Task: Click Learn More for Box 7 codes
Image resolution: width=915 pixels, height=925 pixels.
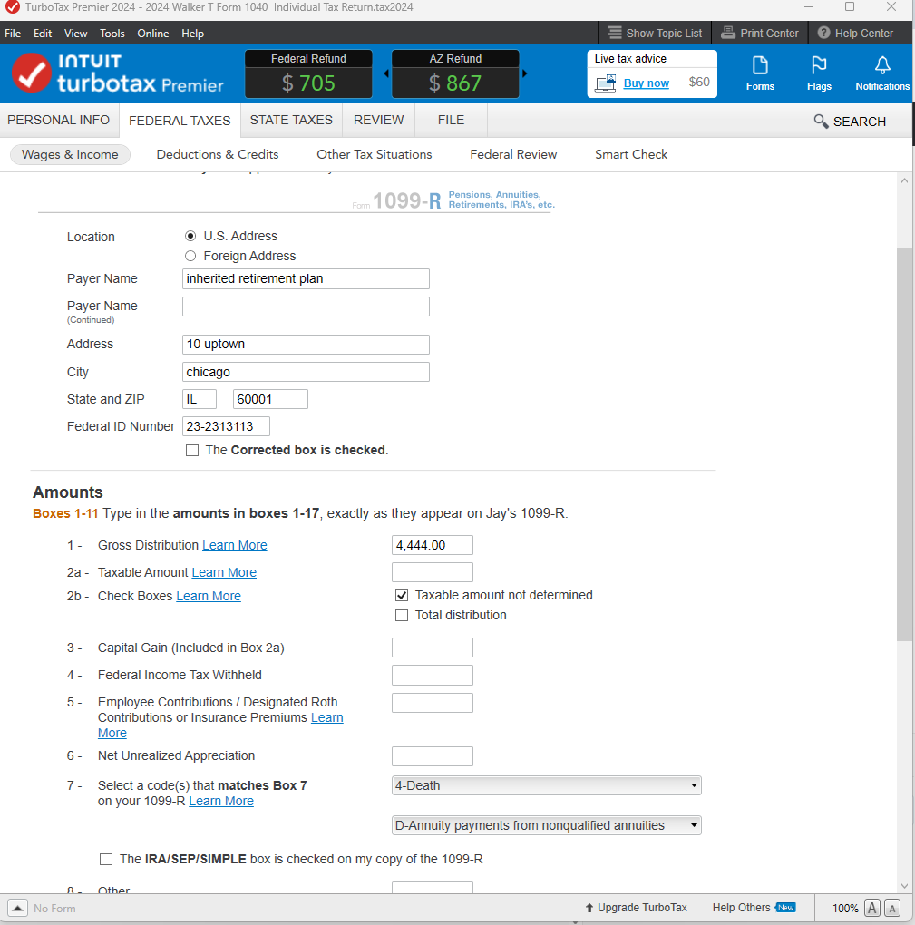Action: tap(221, 801)
